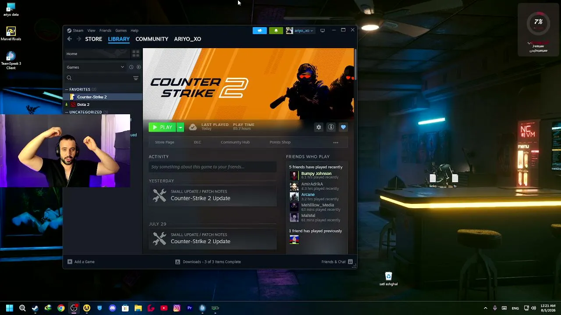
Task: Open July 29 Counter-Strike 2 Update notes
Action: pos(213,238)
